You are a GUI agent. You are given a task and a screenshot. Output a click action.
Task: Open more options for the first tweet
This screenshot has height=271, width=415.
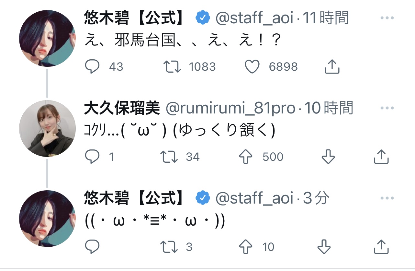tap(387, 18)
